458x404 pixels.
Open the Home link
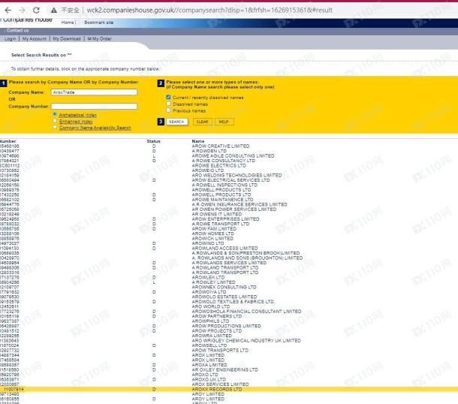(68, 23)
